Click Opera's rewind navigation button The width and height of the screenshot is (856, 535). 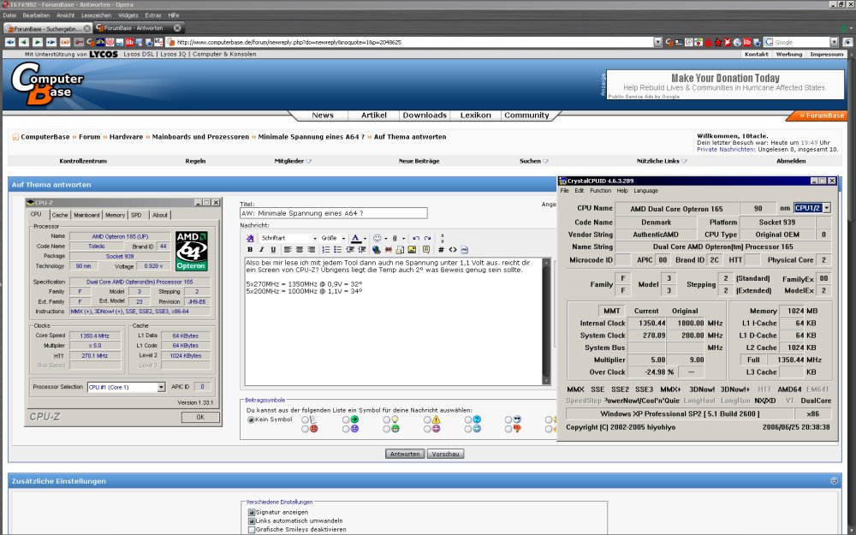pos(9,42)
